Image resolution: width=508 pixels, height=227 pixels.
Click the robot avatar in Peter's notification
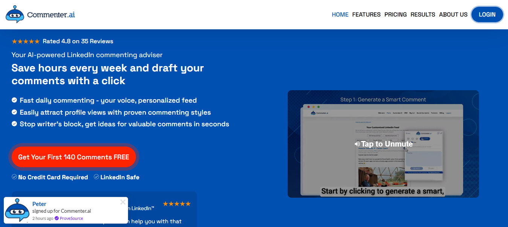pos(17,210)
